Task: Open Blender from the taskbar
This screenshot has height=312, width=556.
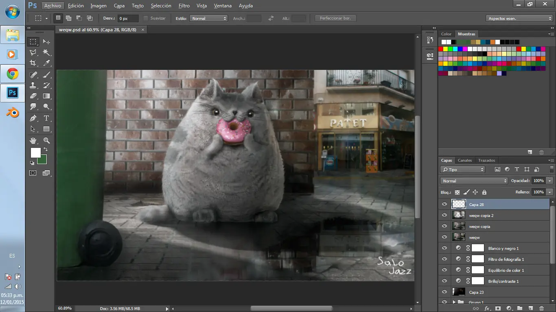Action: pos(12,113)
